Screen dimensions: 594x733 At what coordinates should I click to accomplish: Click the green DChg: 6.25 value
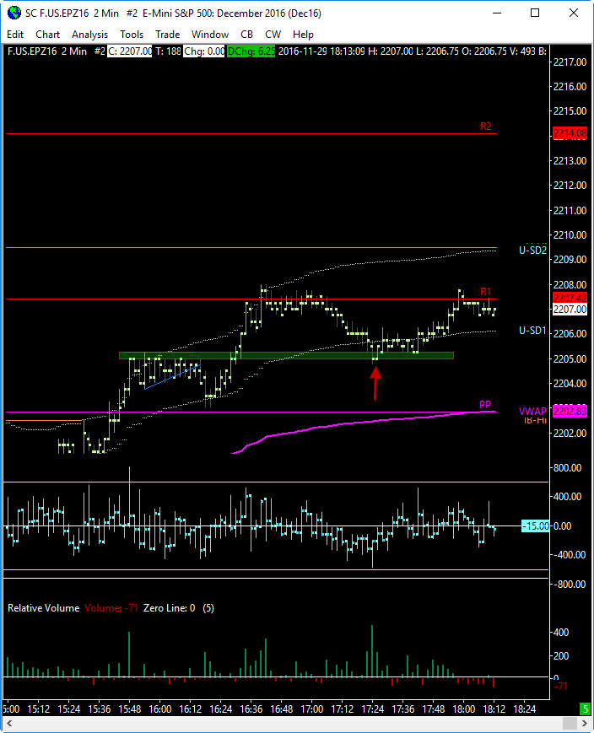(x=251, y=51)
